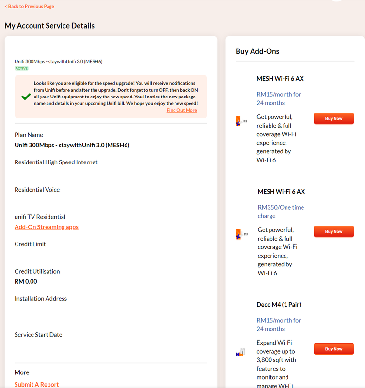Click 'Expand Wi-Fi coverage' Deco description
Viewport: 365px width, 388px height.
276,364
